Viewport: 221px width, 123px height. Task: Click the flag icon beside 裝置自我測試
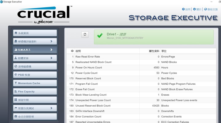click(16, 108)
